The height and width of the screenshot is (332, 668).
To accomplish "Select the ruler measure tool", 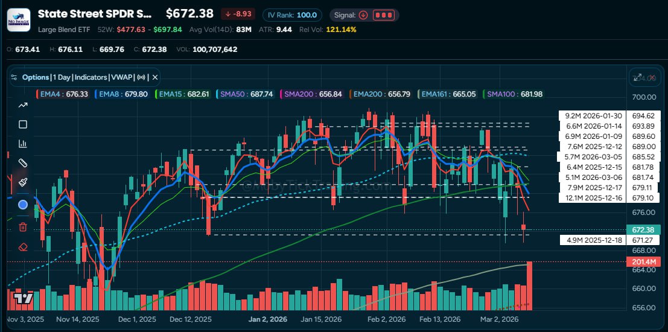I will point(23,163).
